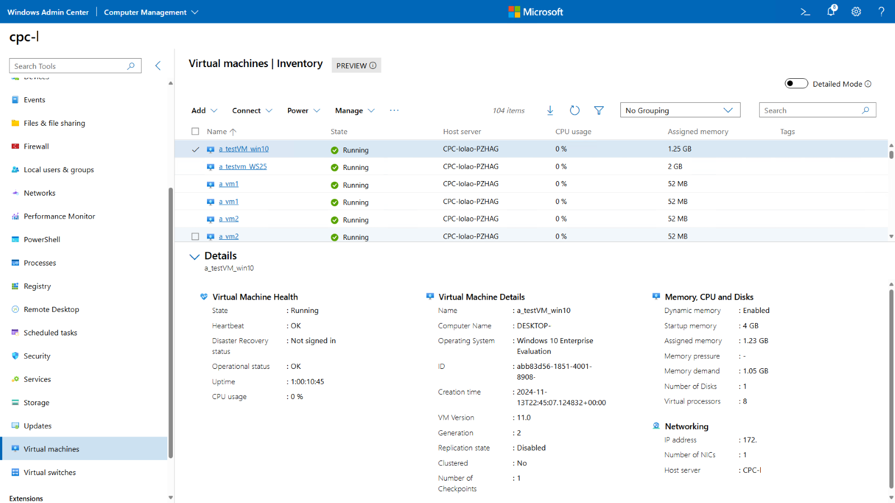
Task: Click the help question mark icon
Action: [881, 11]
